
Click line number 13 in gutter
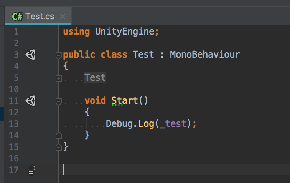[14, 124]
